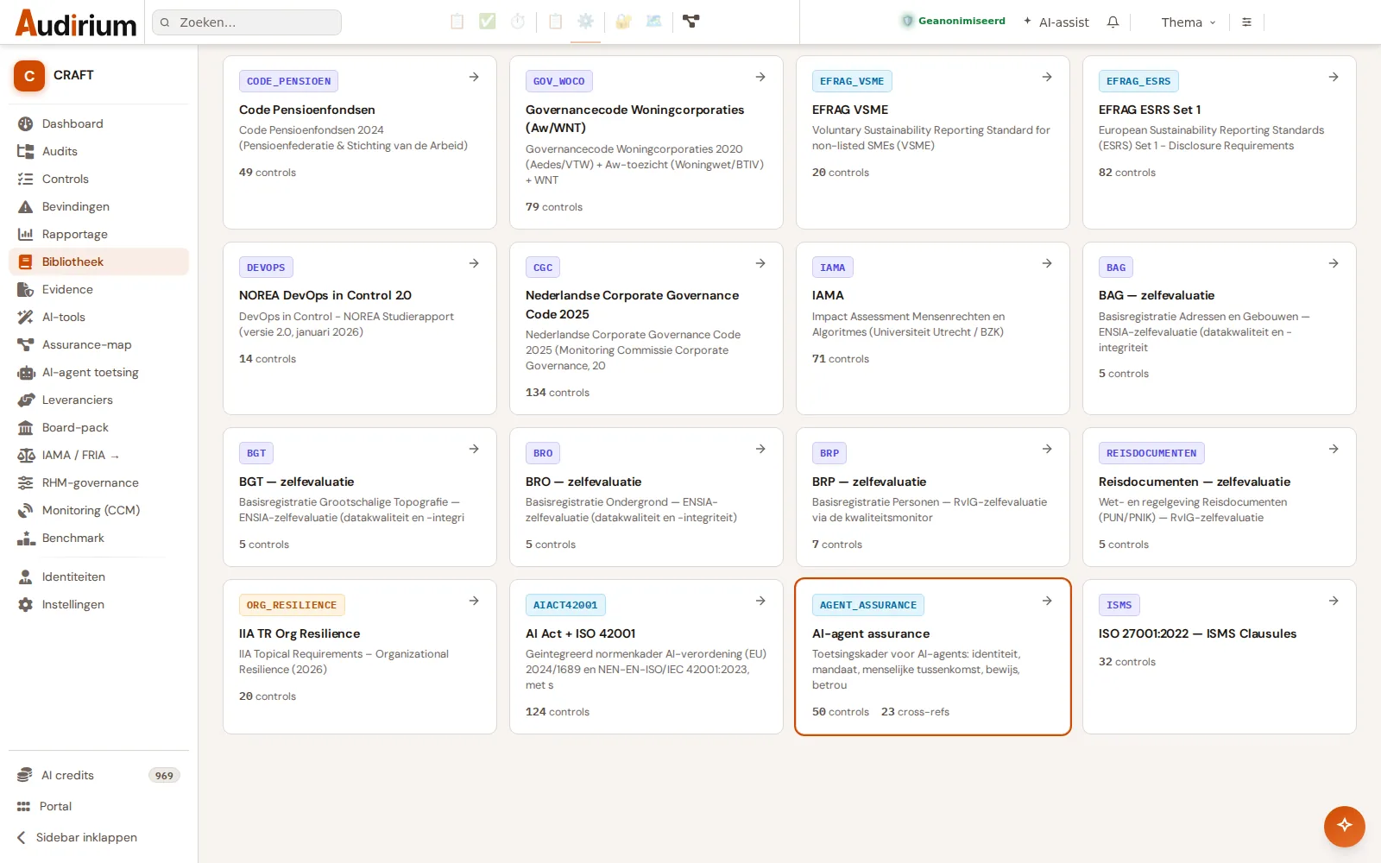Open Assurance-map graph icon in sidebar

(x=25, y=344)
